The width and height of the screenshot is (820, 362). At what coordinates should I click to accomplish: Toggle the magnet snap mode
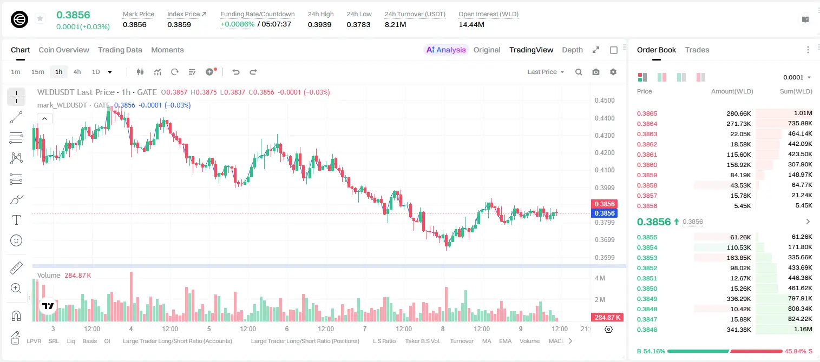pyautogui.click(x=16, y=316)
